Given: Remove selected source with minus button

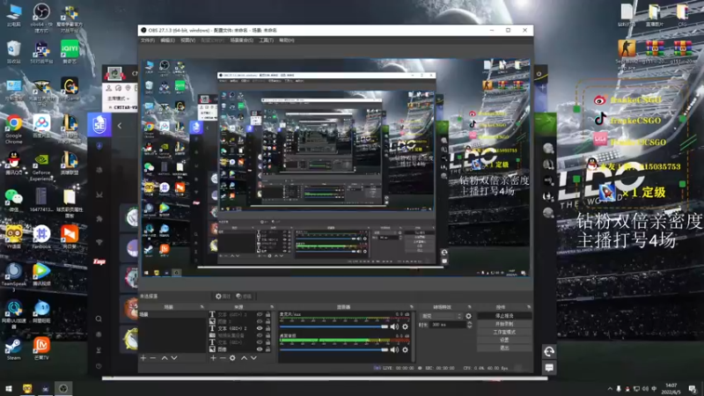Looking at the screenshot, I should (x=223, y=358).
